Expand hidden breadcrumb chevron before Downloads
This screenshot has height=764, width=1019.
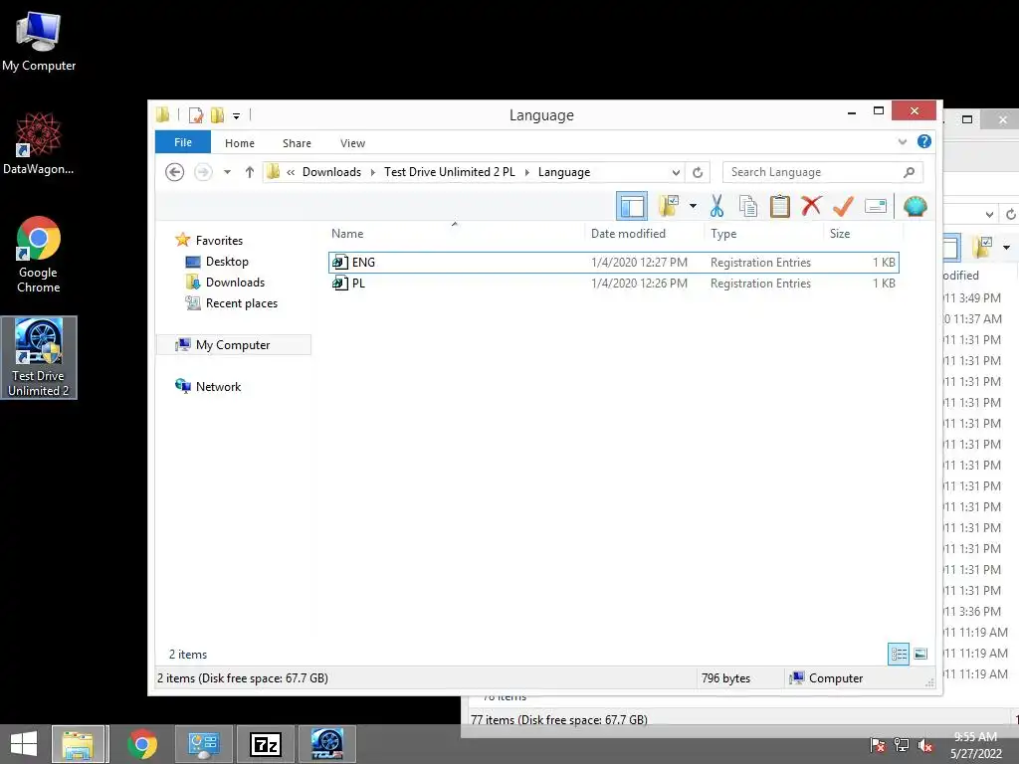pyautogui.click(x=291, y=172)
